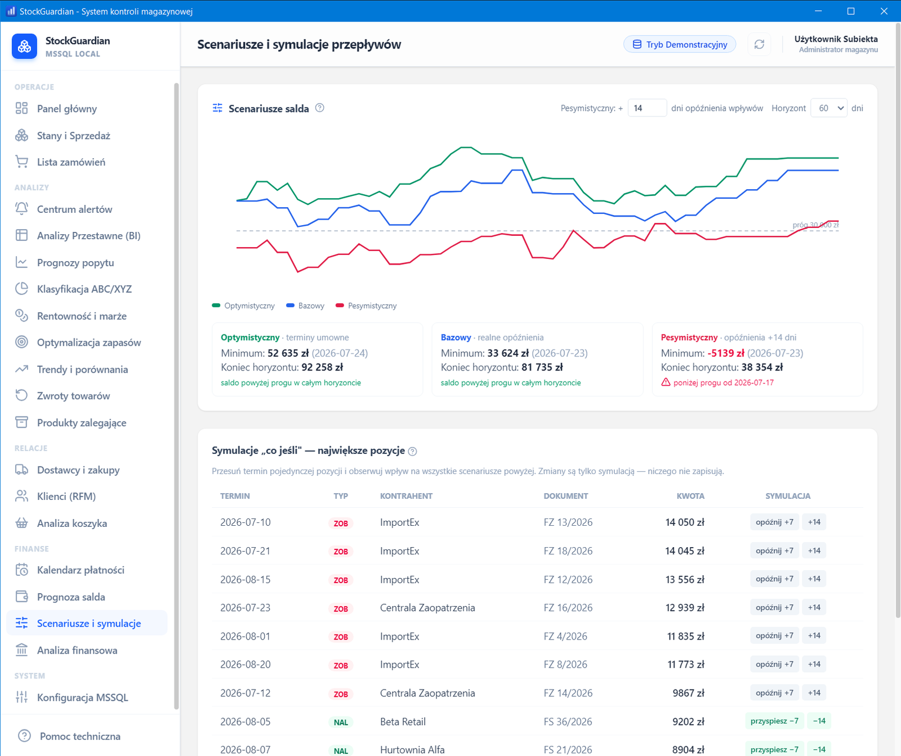Accelerate FS 36/2026 by 7 days

[x=774, y=721]
